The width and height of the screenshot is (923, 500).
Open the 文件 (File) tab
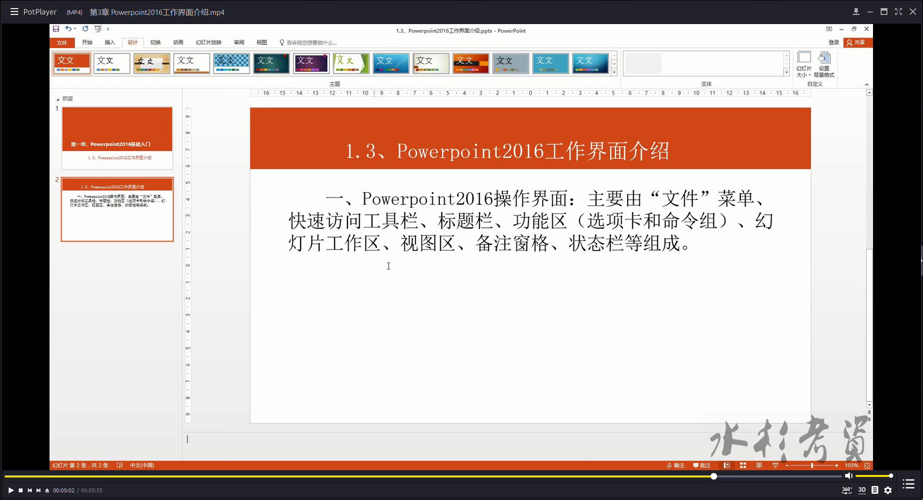tap(62, 43)
